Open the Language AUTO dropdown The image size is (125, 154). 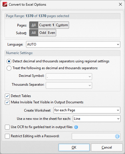(x=73, y=44)
